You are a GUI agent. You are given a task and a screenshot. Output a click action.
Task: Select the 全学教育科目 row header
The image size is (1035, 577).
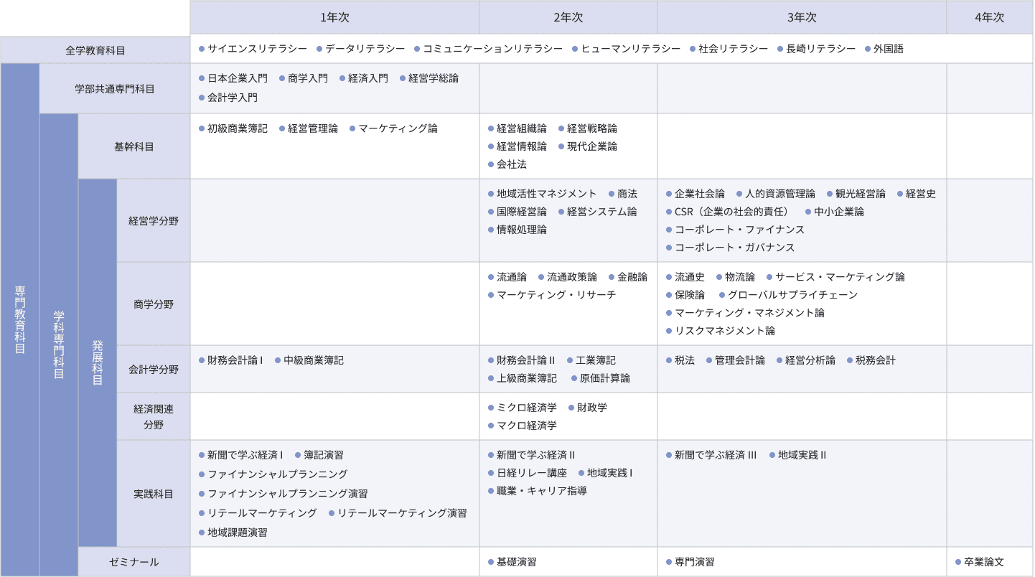95,50
